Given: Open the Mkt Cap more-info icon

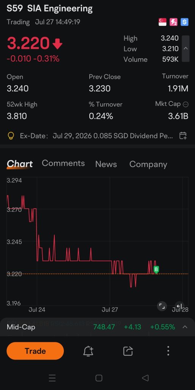Looking at the screenshot, I should [x=185, y=104].
